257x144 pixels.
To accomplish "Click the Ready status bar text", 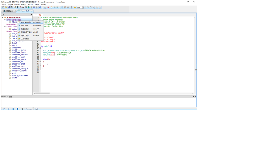I will 36,109.
